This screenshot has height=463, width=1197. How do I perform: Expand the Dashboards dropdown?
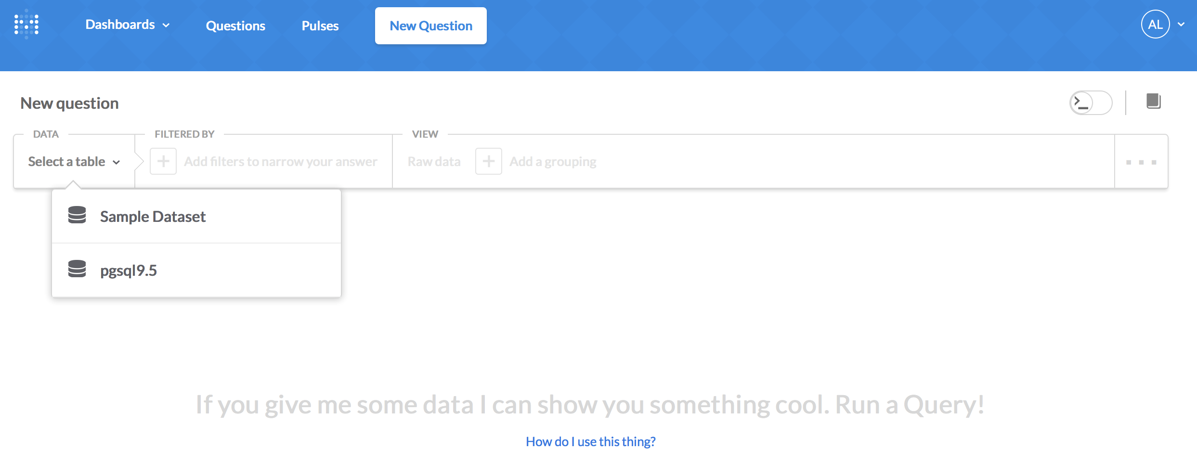pos(127,25)
